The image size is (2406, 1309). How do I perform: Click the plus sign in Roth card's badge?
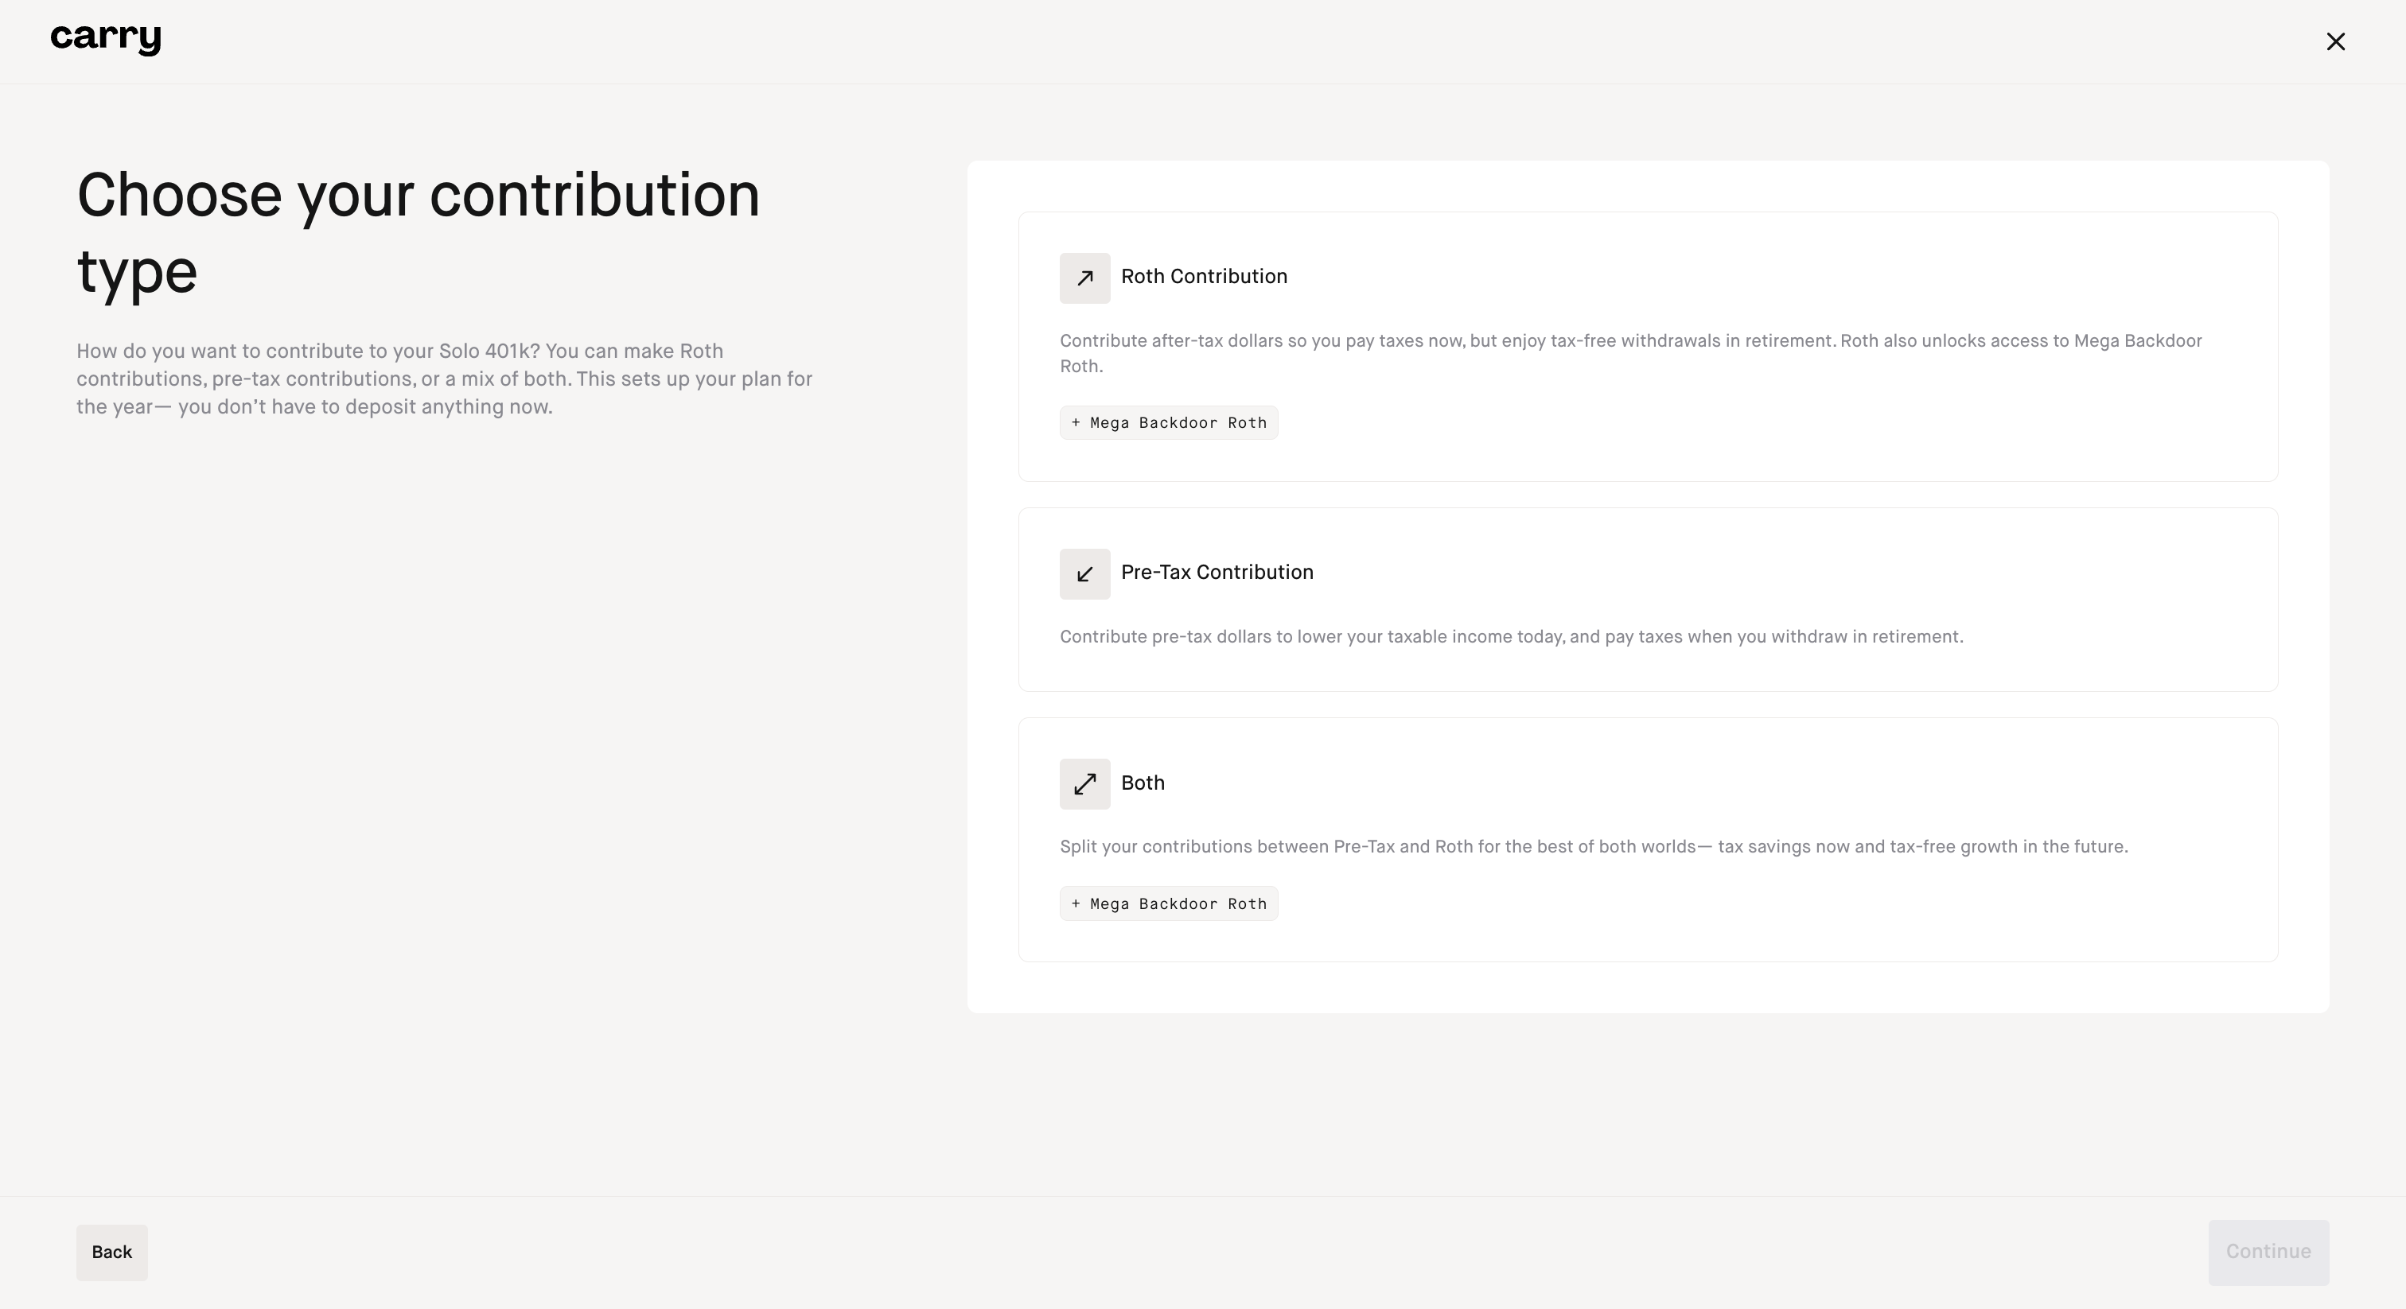coord(1076,423)
